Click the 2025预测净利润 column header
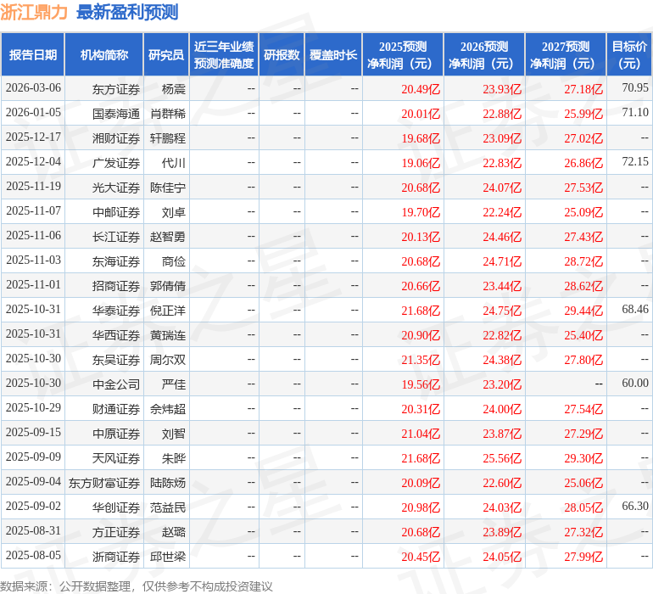The width and height of the screenshot is (653, 594). [x=403, y=55]
